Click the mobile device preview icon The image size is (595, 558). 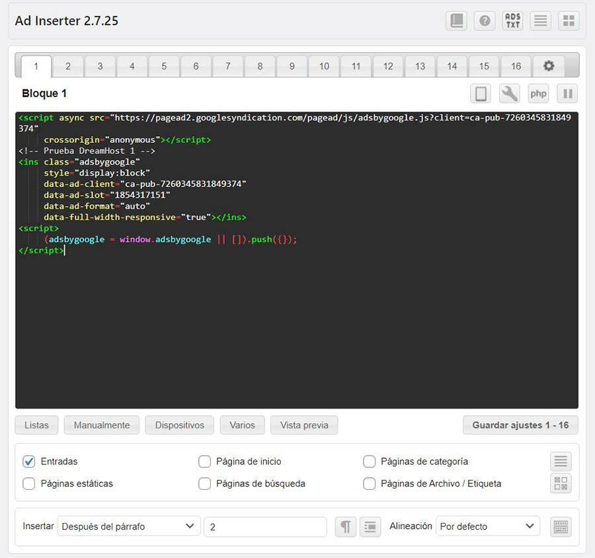coord(481,94)
